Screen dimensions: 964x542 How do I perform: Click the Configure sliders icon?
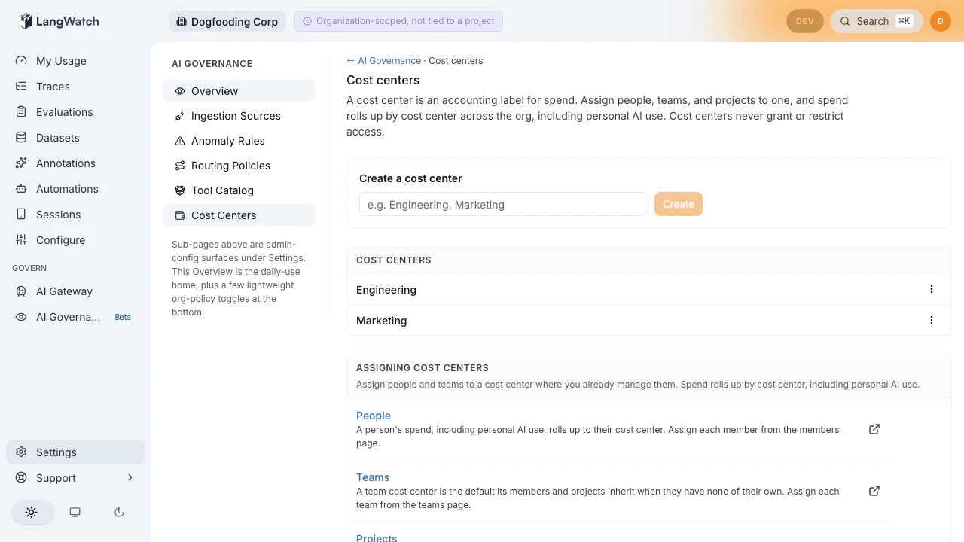click(21, 240)
